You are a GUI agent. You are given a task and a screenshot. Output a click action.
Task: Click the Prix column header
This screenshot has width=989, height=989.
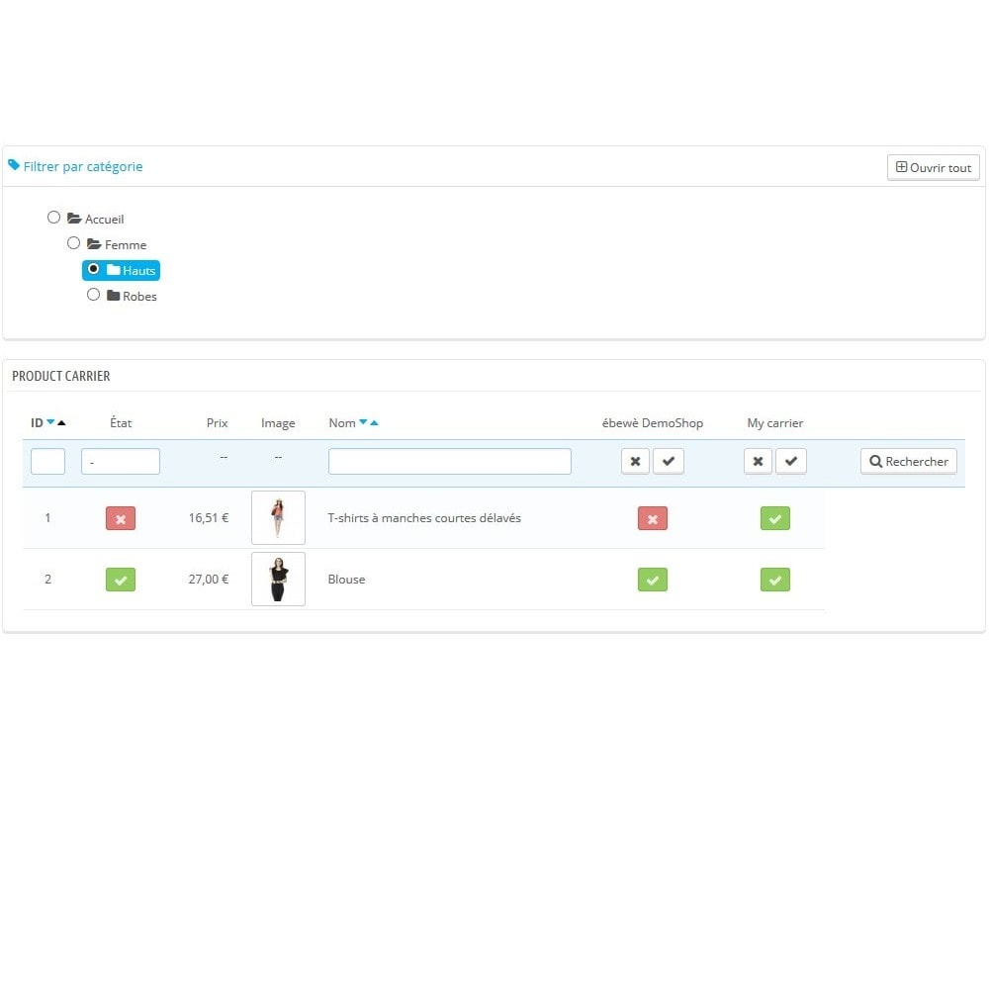tap(217, 422)
